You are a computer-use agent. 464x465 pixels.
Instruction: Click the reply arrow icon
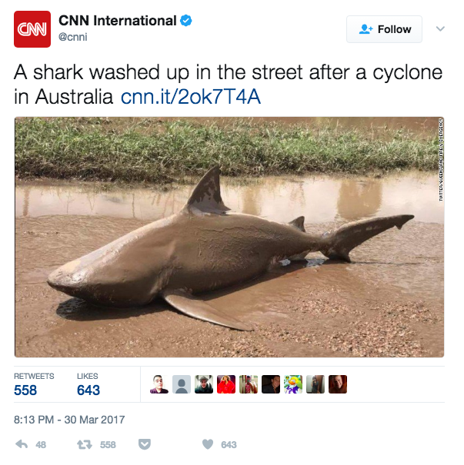pyautogui.click(x=22, y=444)
